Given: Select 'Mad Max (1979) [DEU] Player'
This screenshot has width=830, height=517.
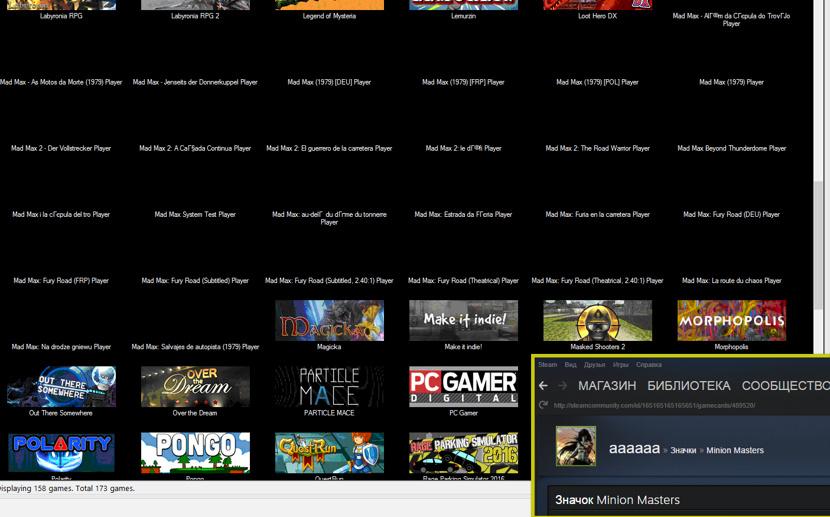Looking at the screenshot, I should click(329, 82).
